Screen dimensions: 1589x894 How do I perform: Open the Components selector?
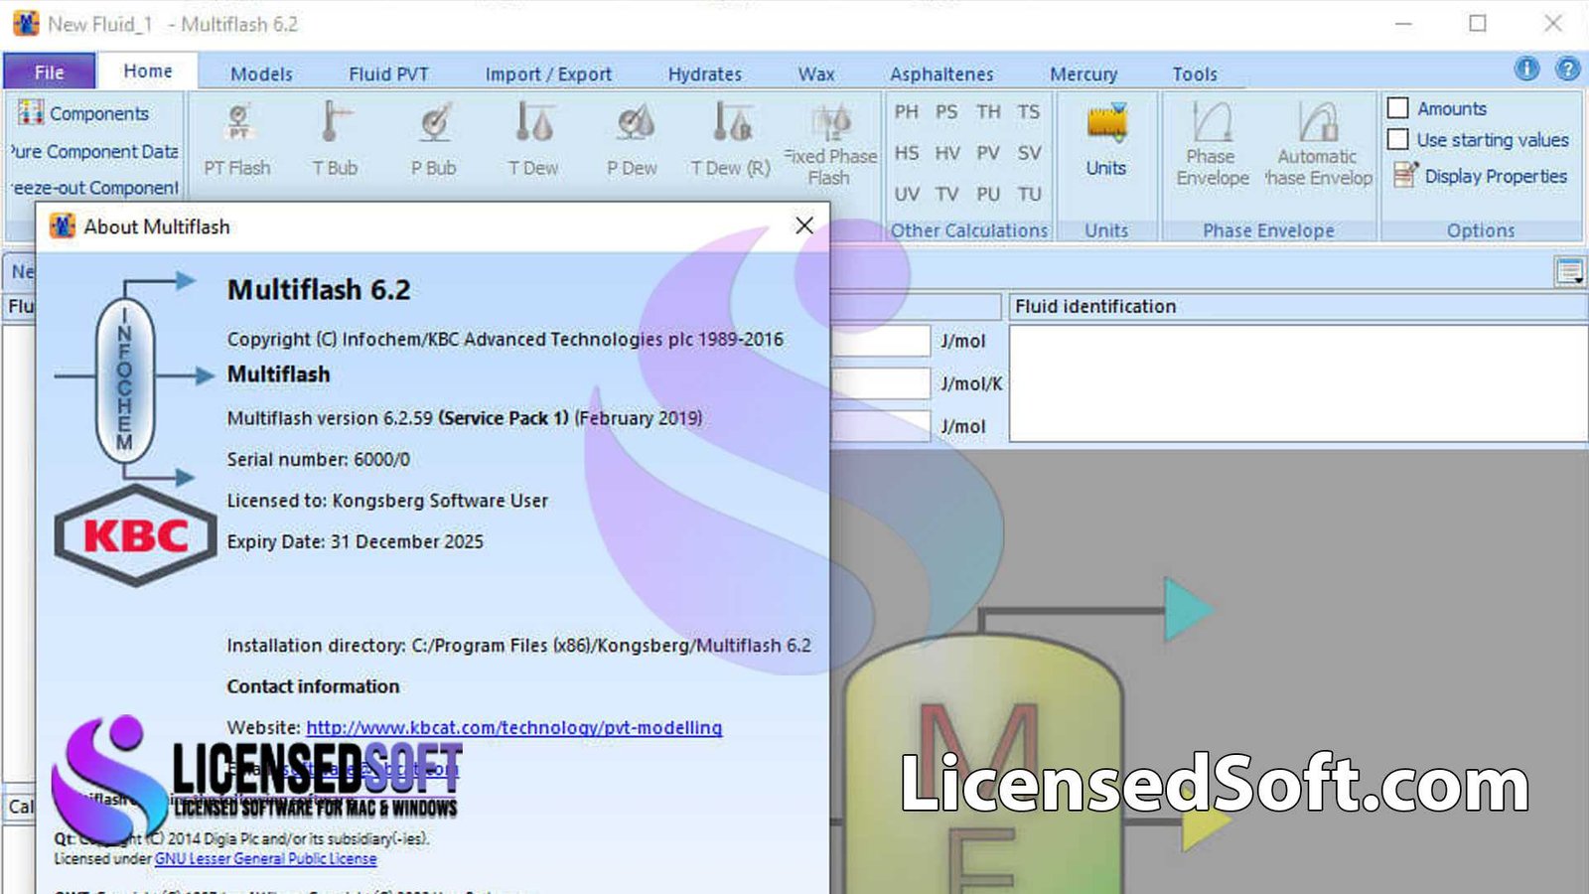(83, 113)
